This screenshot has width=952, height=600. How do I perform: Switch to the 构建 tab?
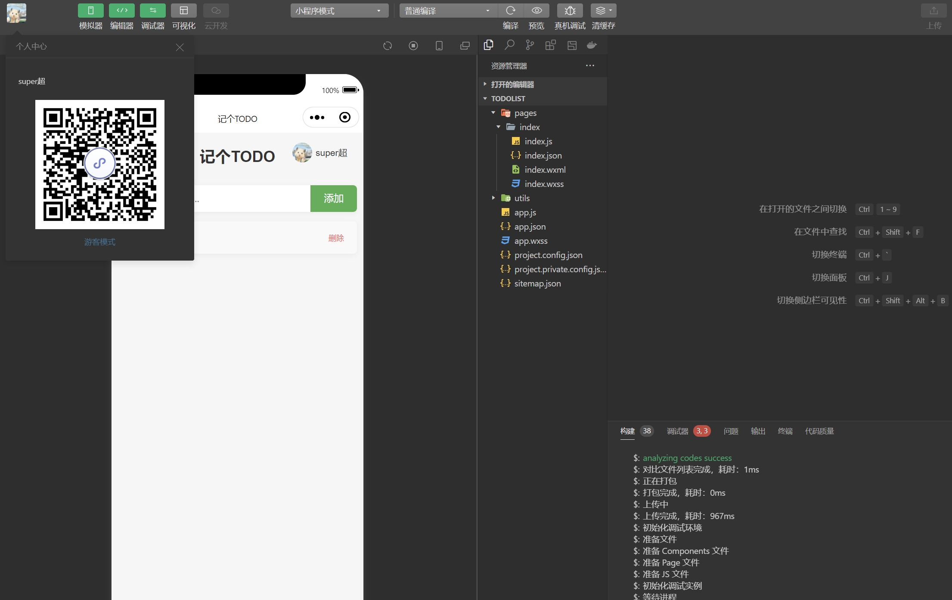(x=627, y=431)
